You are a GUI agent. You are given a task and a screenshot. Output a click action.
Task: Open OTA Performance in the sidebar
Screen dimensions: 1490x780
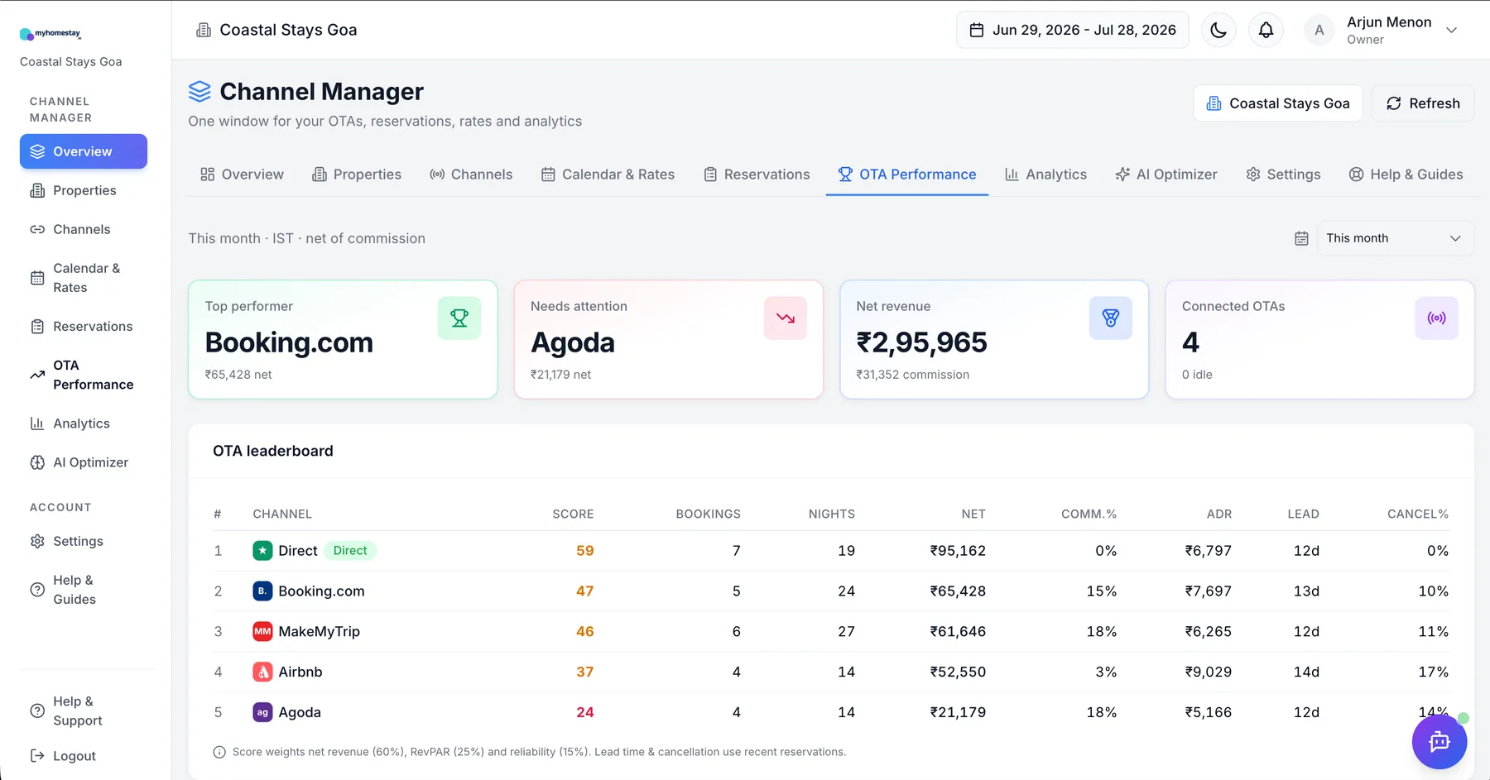(84, 375)
